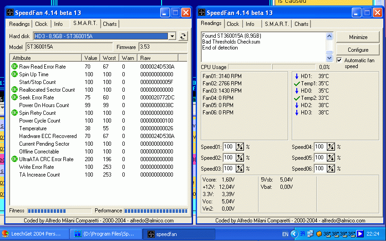This screenshot has width=386, height=241.
Task: Click log scrollbar up arrow
Action: [x=329, y=36]
